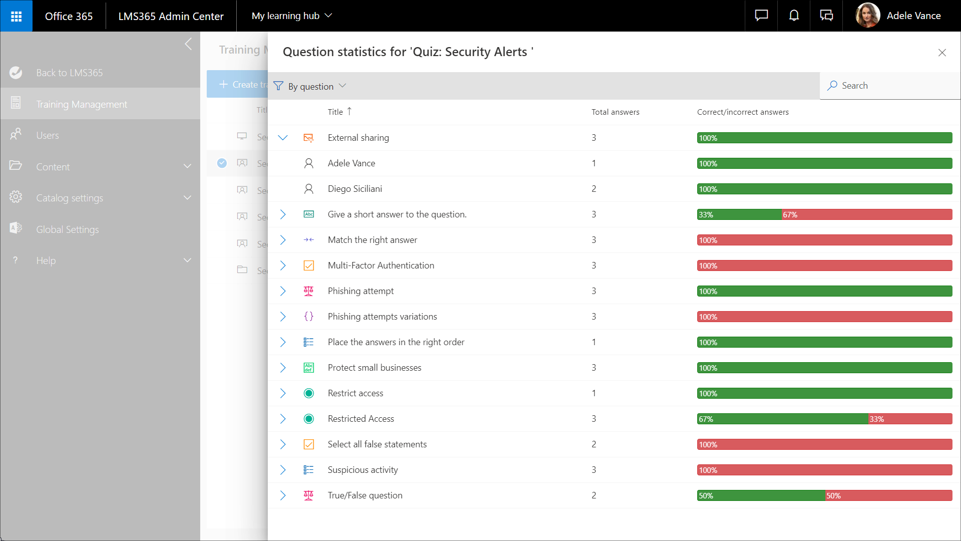Image resolution: width=961 pixels, height=541 pixels.
Task: Expand the True/False question row
Action: click(x=283, y=495)
